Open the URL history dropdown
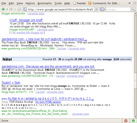The width and height of the screenshot is (137, 123). point(96,9)
